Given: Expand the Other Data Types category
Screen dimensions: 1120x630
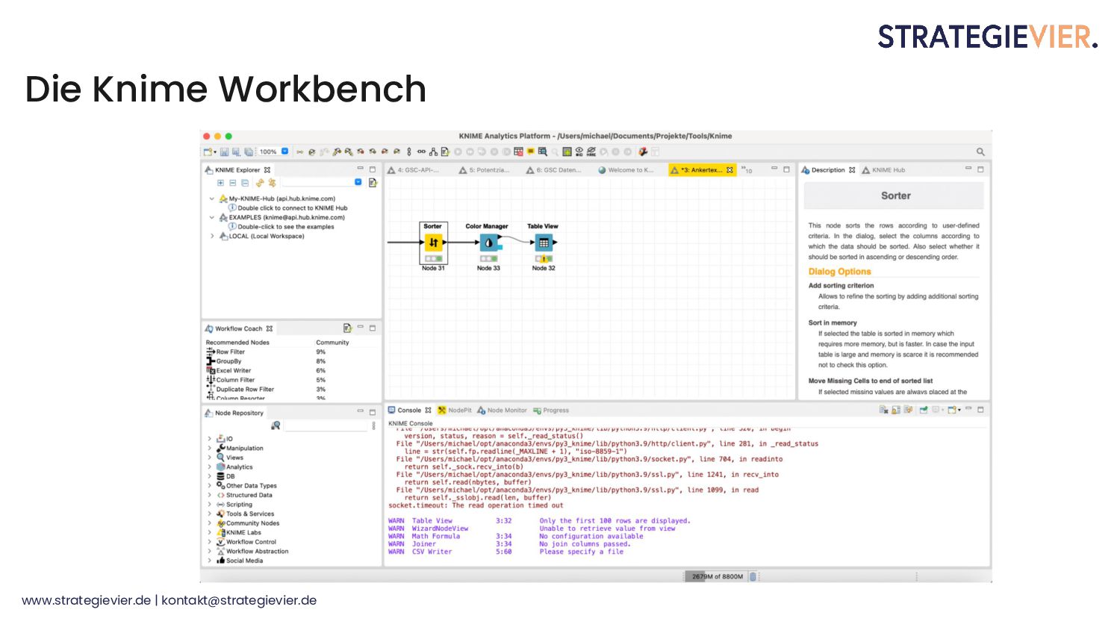Looking at the screenshot, I should pyautogui.click(x=209, y=486).
